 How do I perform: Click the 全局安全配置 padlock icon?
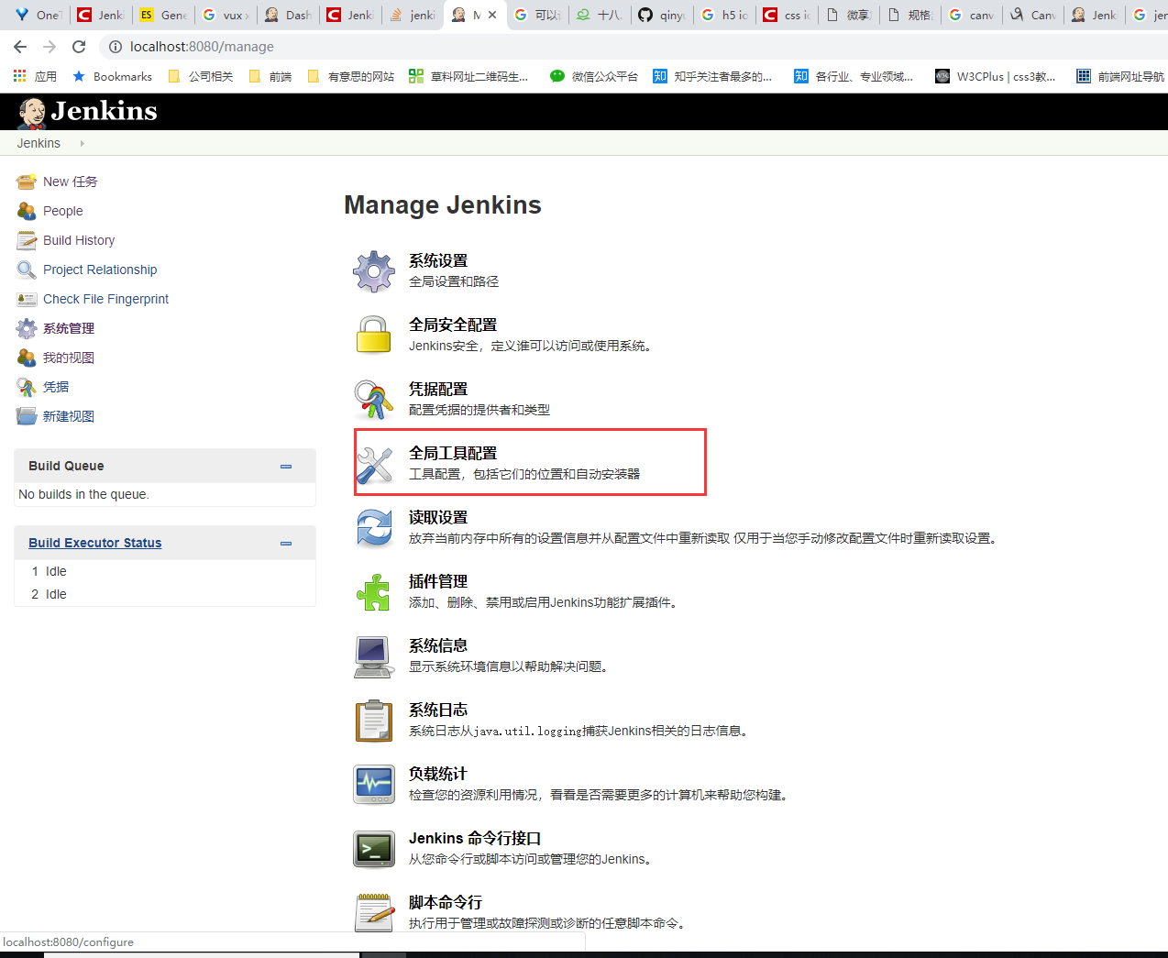coord(374,336)
